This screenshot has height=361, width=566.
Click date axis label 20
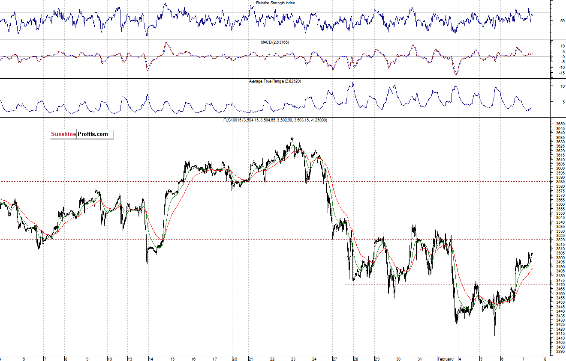235,359
